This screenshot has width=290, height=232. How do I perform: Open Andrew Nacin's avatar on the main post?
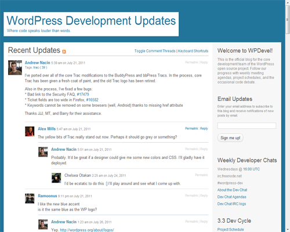(x=15, y=67)
